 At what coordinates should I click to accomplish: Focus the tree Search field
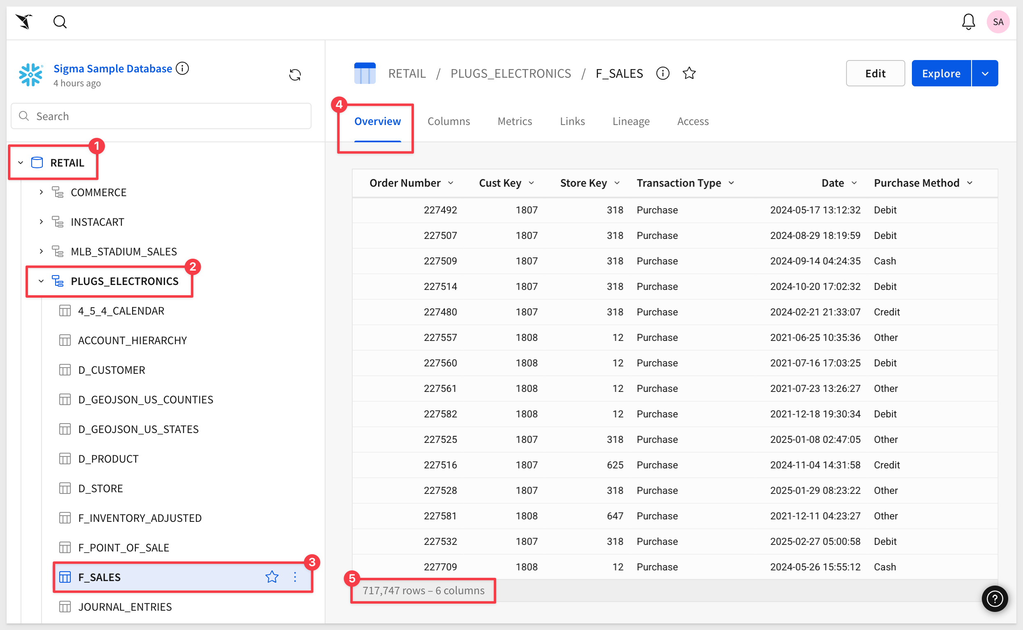click(161, 116)
